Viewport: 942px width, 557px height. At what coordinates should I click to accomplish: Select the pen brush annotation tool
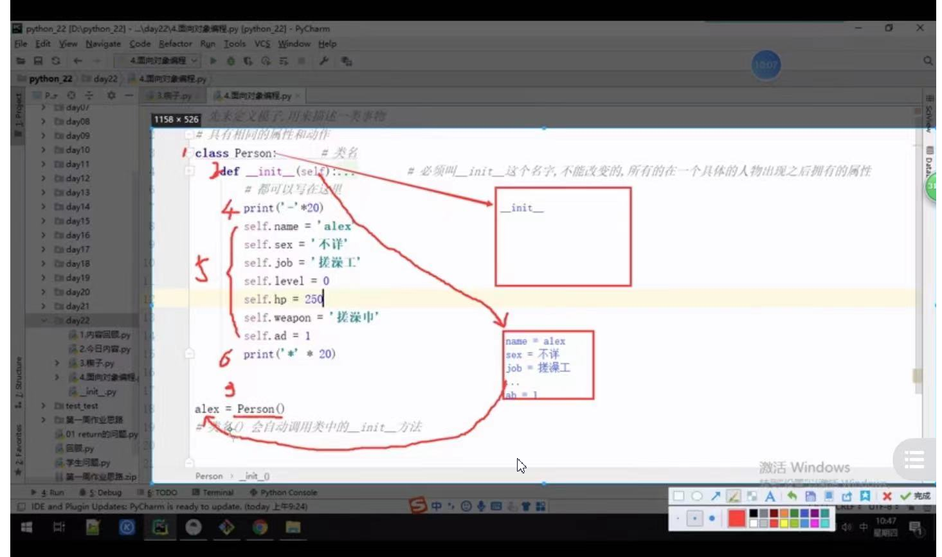coord(734,496)
